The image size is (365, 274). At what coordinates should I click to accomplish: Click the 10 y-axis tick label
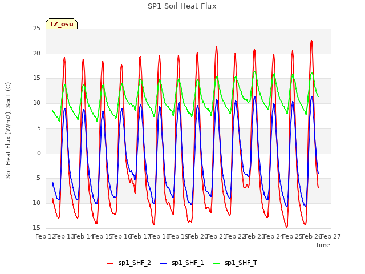coord(36,103)
